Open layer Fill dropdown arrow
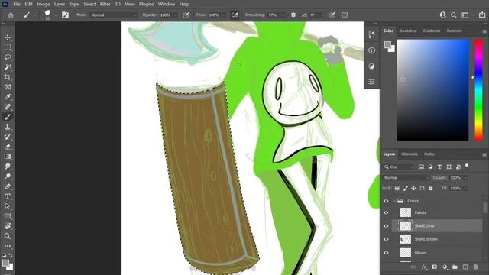The width and height of the screenshot is (489, 275). 465,189
